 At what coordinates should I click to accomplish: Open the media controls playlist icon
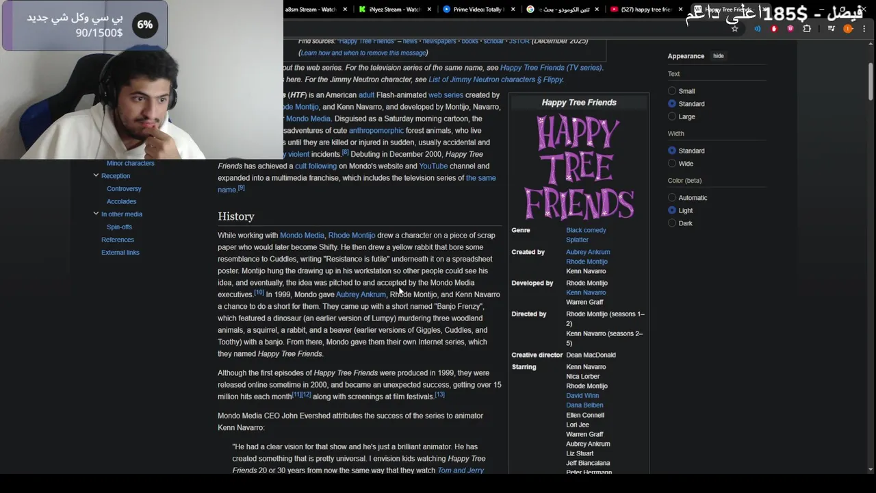(832, 29)
